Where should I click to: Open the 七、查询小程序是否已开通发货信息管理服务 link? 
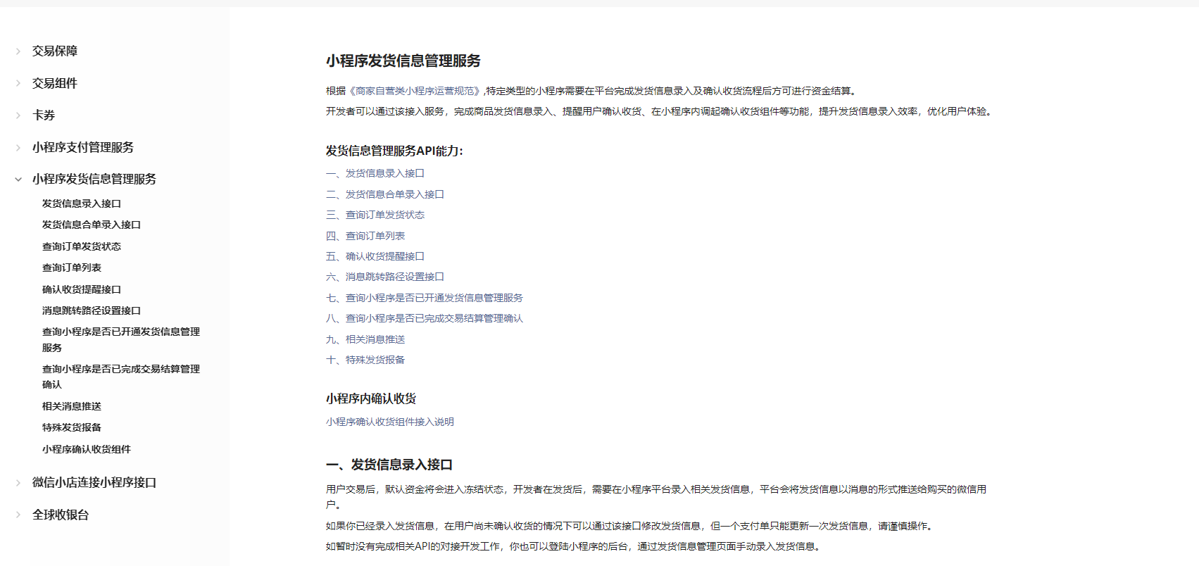tap(425, 298)
